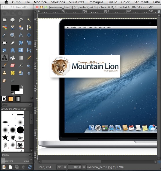Open the Modifica menu
Screen dimensions: 161x171
pos(40,2)
